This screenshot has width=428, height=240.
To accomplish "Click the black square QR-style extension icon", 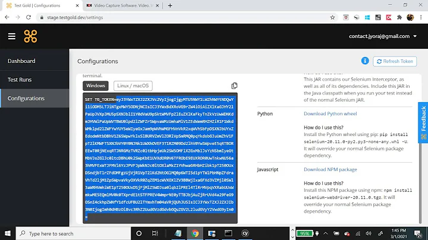I will 378,17.
